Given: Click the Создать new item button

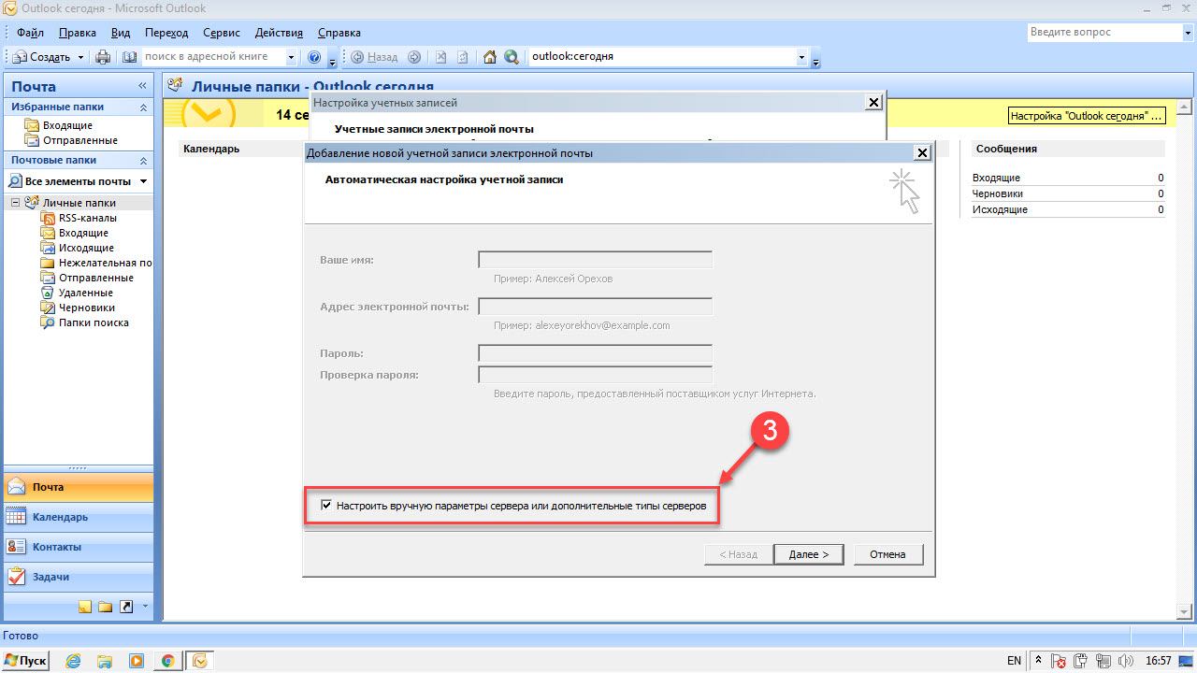Looking at the screenshot, I should click(x=41, y=57).
